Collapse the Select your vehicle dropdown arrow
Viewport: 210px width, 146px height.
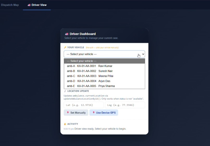[143, 54]
